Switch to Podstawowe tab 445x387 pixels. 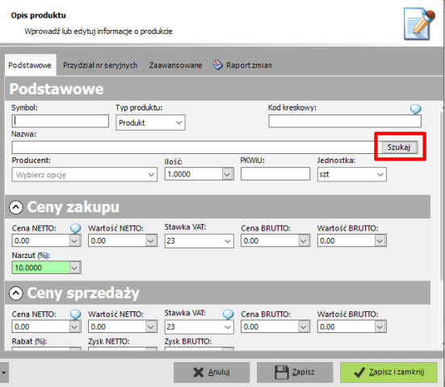(30, 65)
